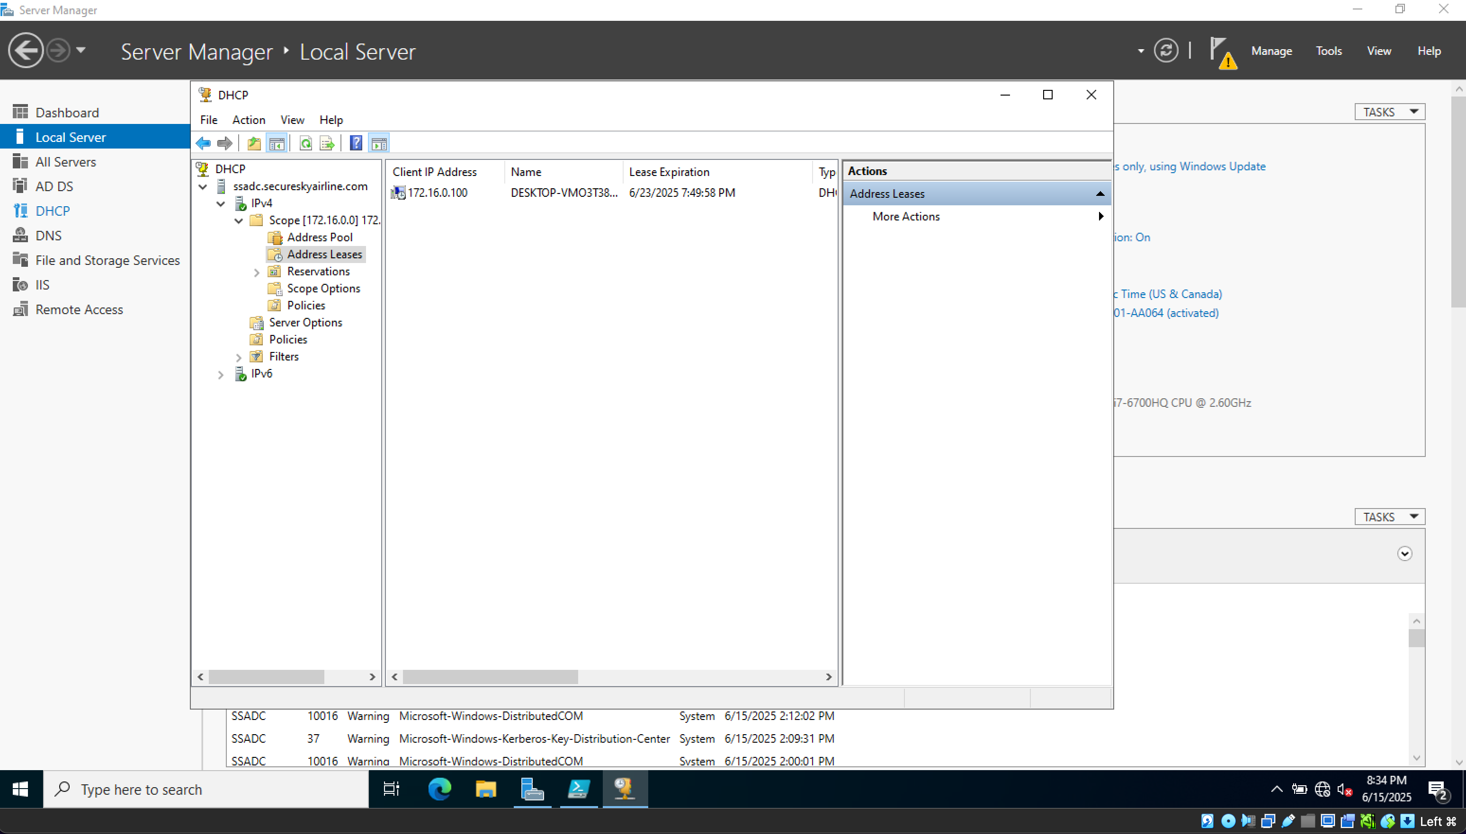Click the Export List toolbar icon
Screen dimensions: 1466x834
point(327,143)
